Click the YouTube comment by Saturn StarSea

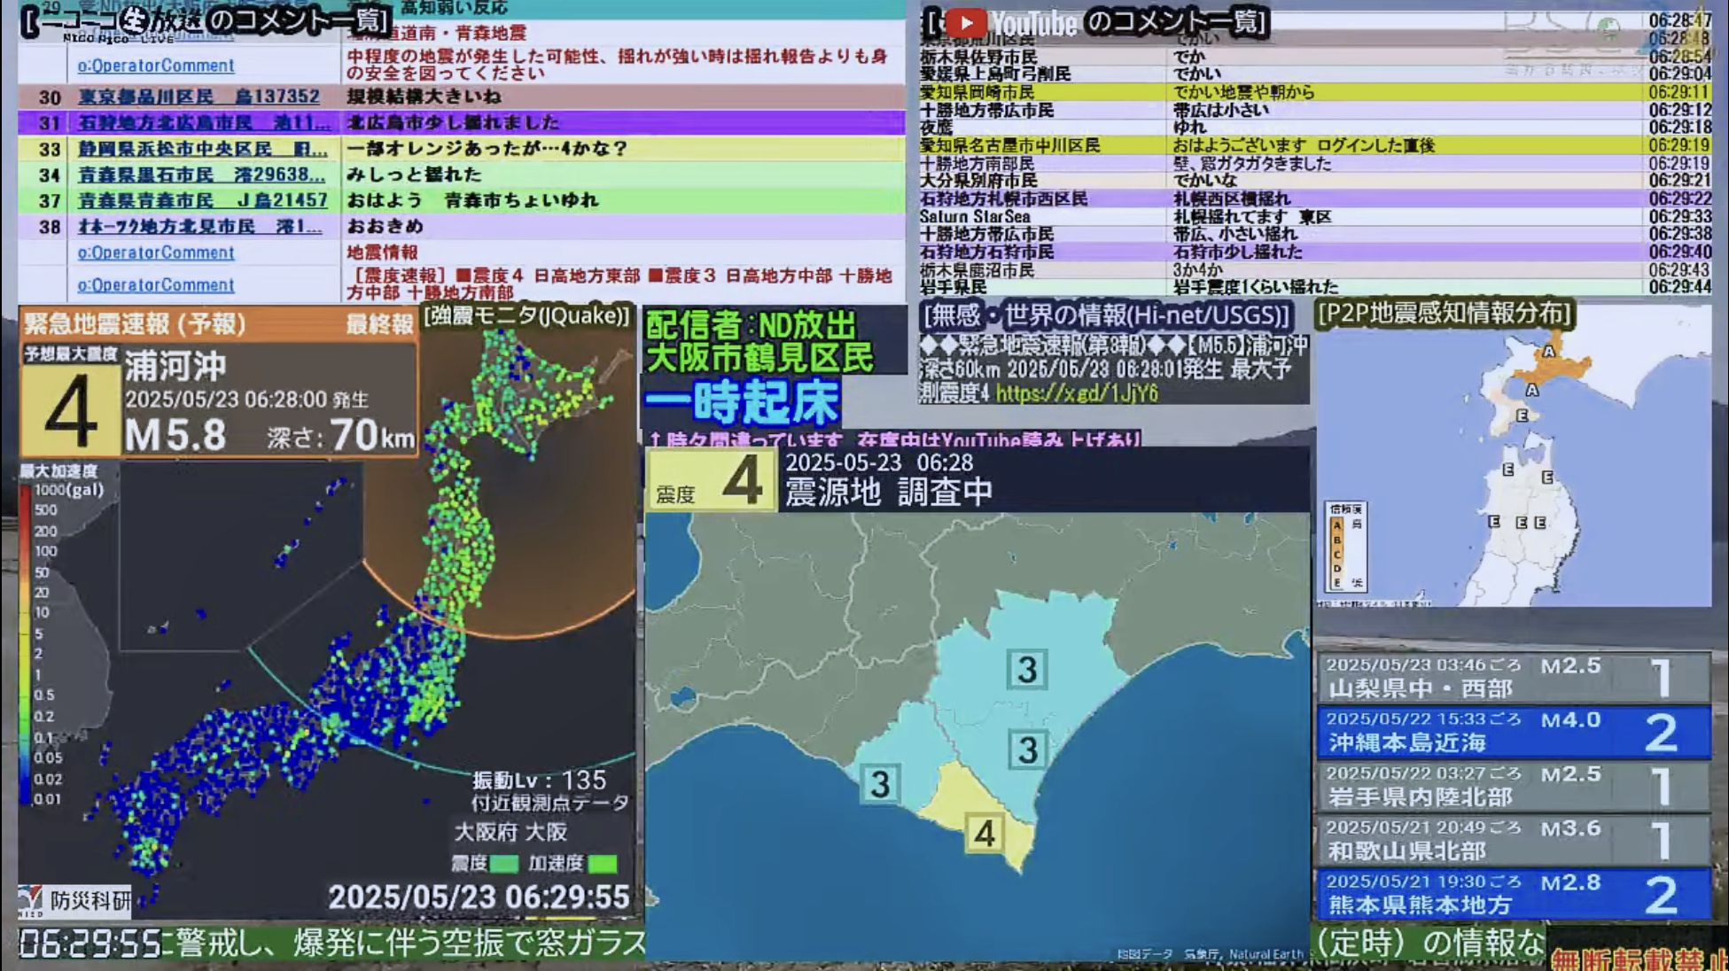[x=1315, y=216]
